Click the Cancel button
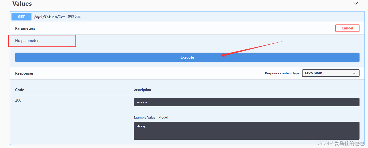 [347, 28]
